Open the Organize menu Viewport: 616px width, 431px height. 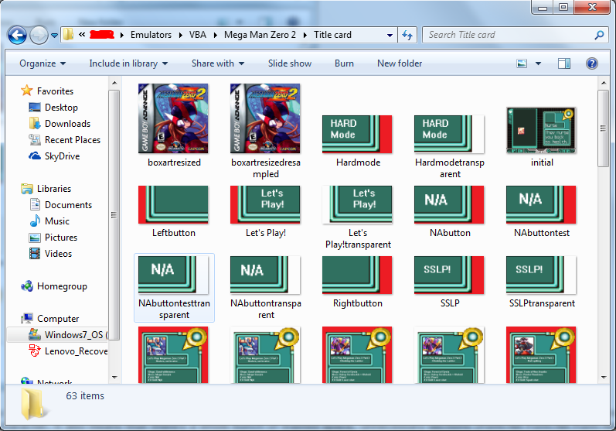pyautogui.click(x=43, y=63)
